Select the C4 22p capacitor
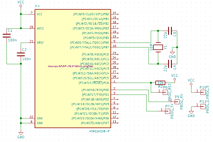 (x=170, y=64)
